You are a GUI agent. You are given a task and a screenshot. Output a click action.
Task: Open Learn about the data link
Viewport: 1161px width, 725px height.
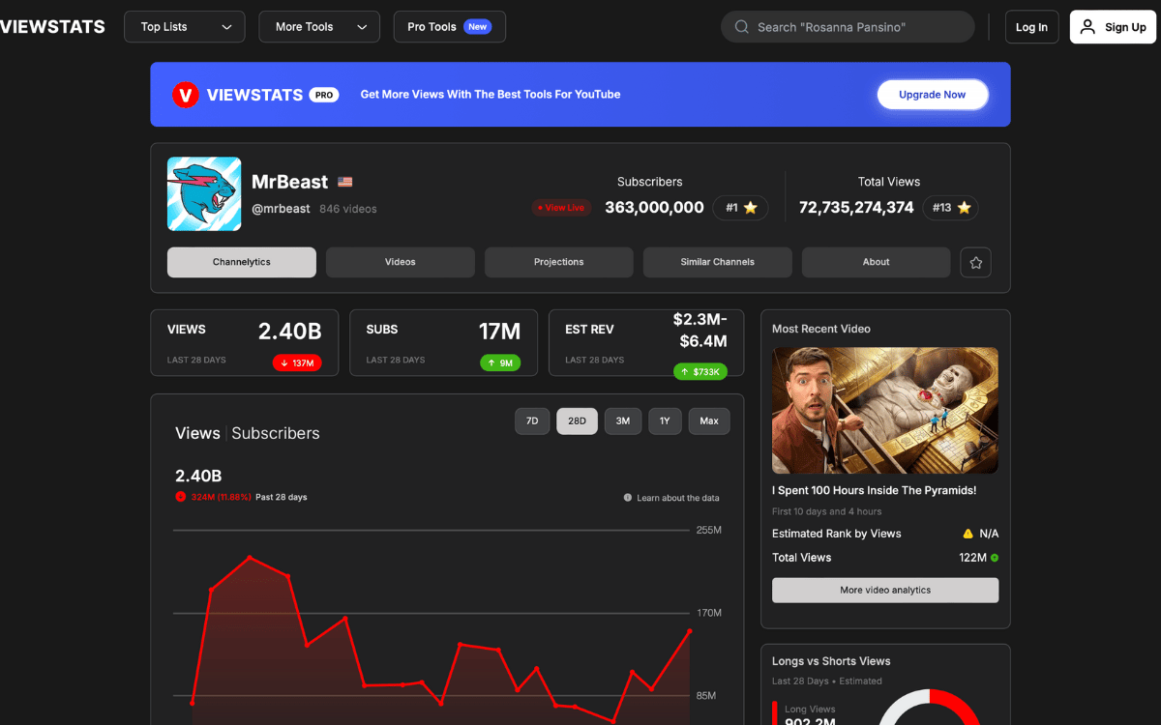tap(678, 498)
